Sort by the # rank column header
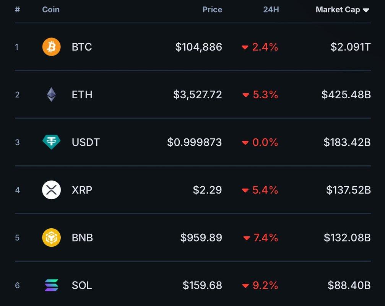 [x=17, y=10]
